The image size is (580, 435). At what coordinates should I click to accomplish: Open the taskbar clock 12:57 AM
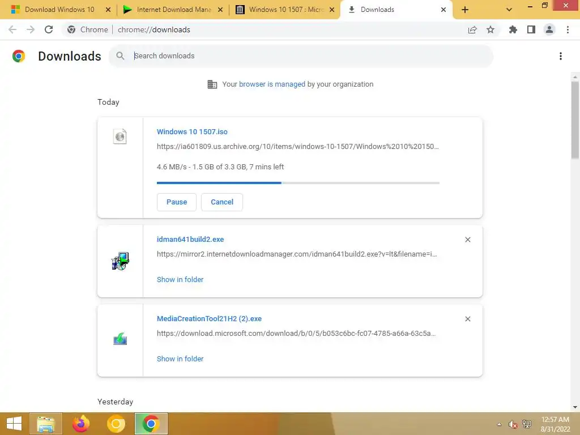(555, 424)
